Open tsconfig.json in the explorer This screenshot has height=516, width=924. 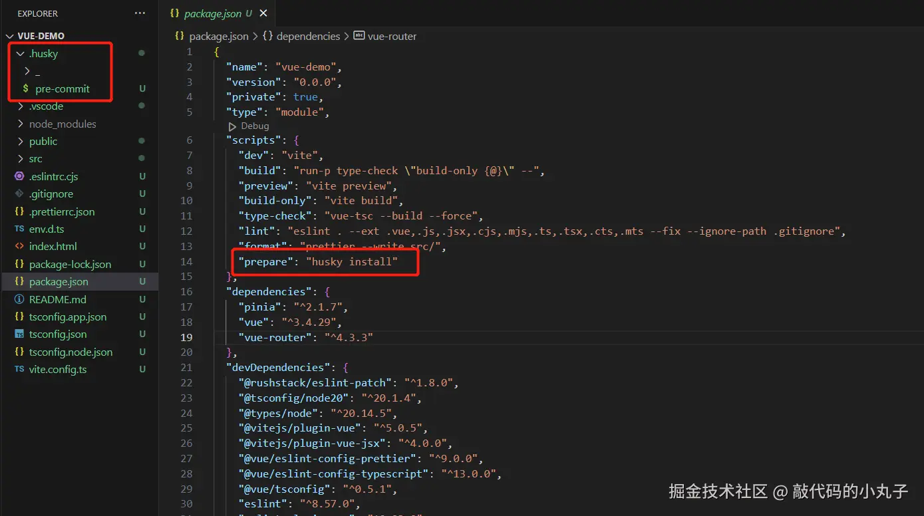pos(58,334)
